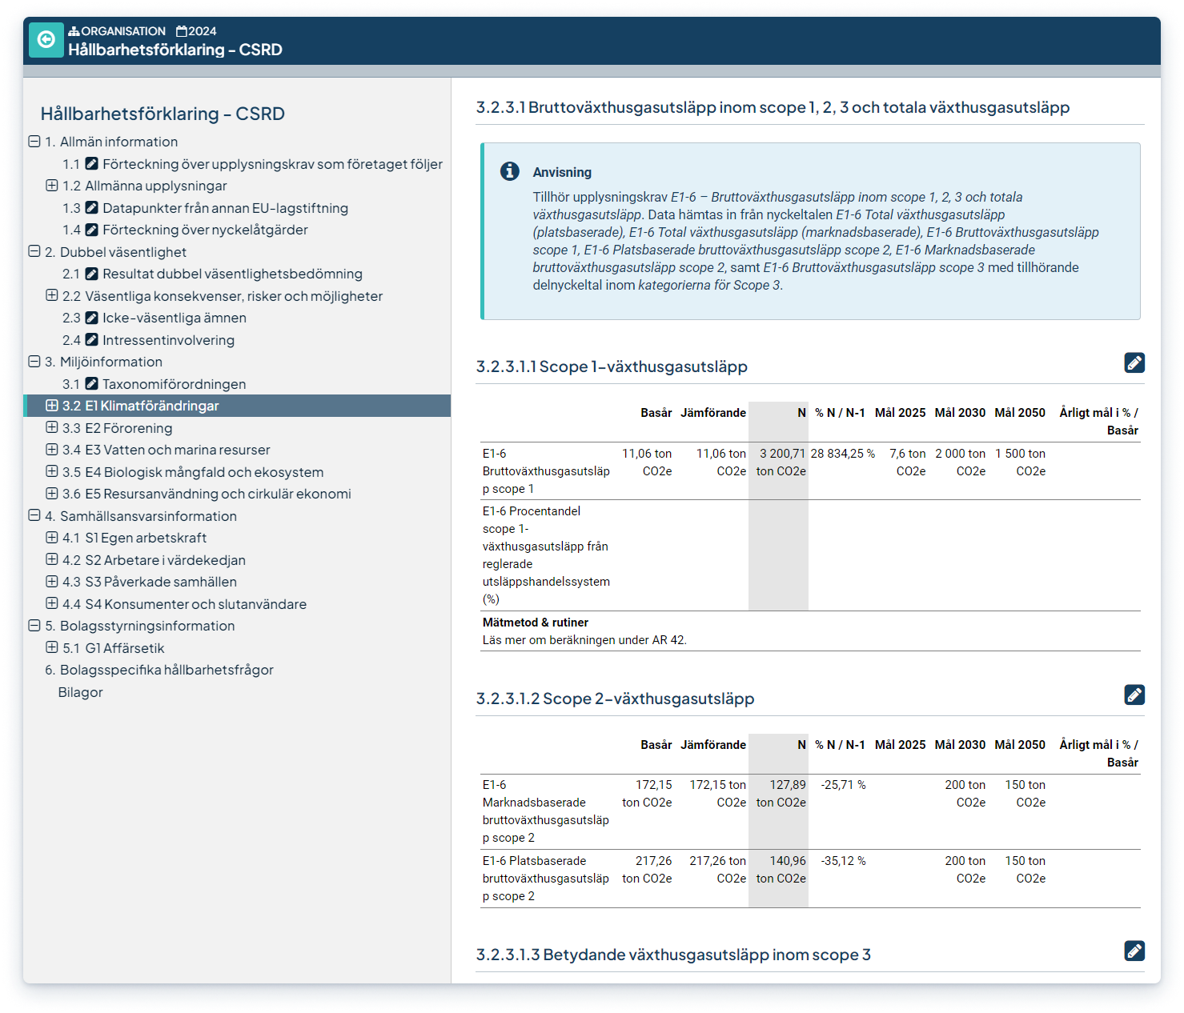Open 6. Bolagsspecifika hållbarhetsfrågor

(x=159, y=670)
